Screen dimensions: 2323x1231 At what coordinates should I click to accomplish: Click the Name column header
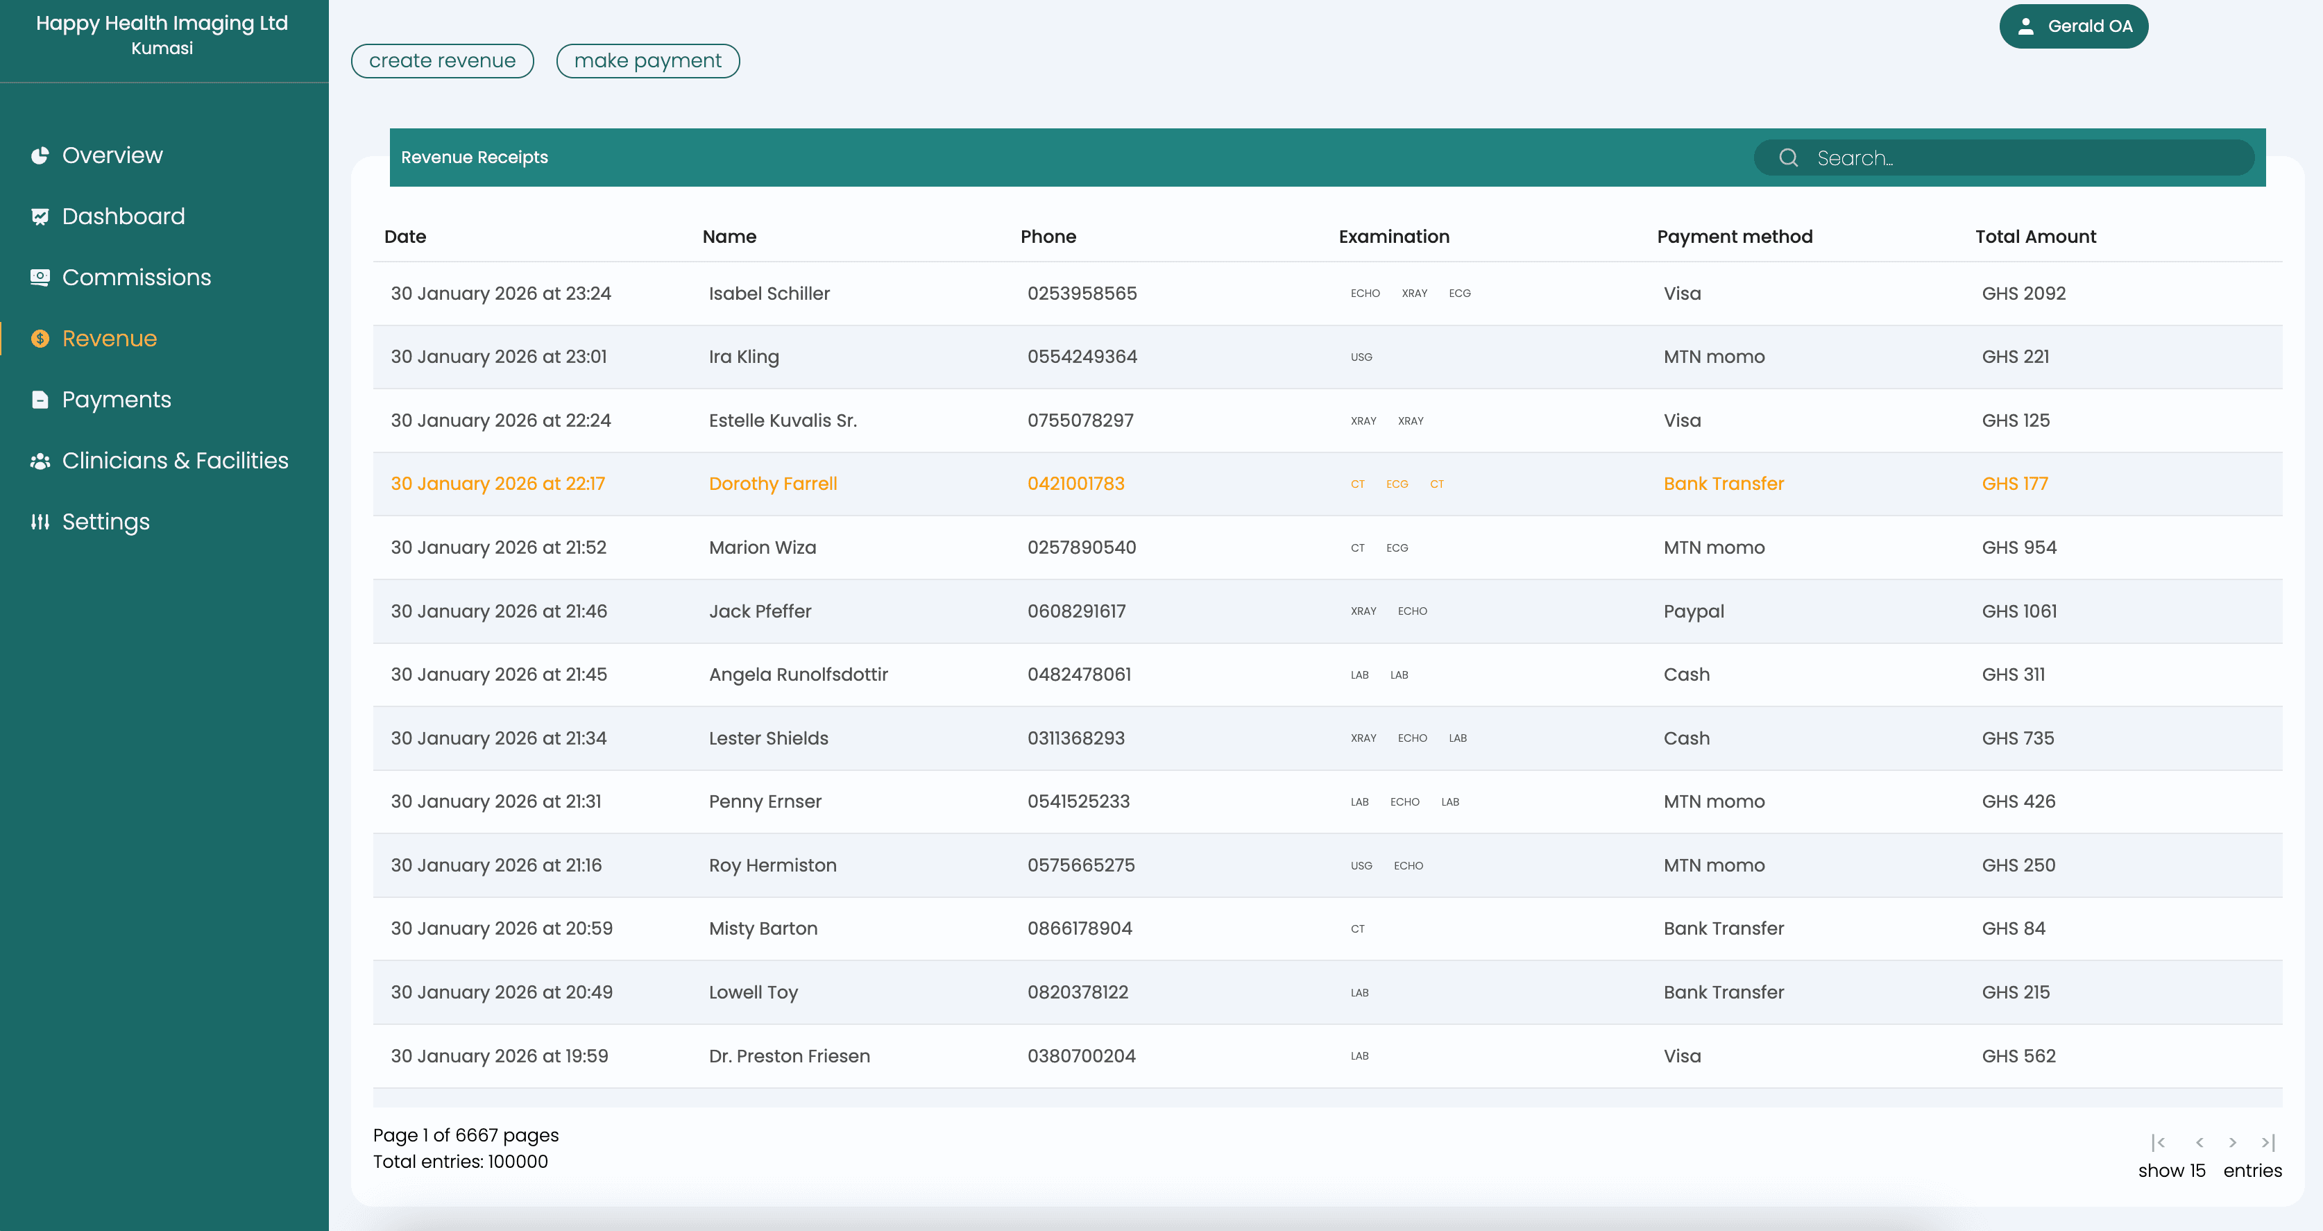[729, 237]
